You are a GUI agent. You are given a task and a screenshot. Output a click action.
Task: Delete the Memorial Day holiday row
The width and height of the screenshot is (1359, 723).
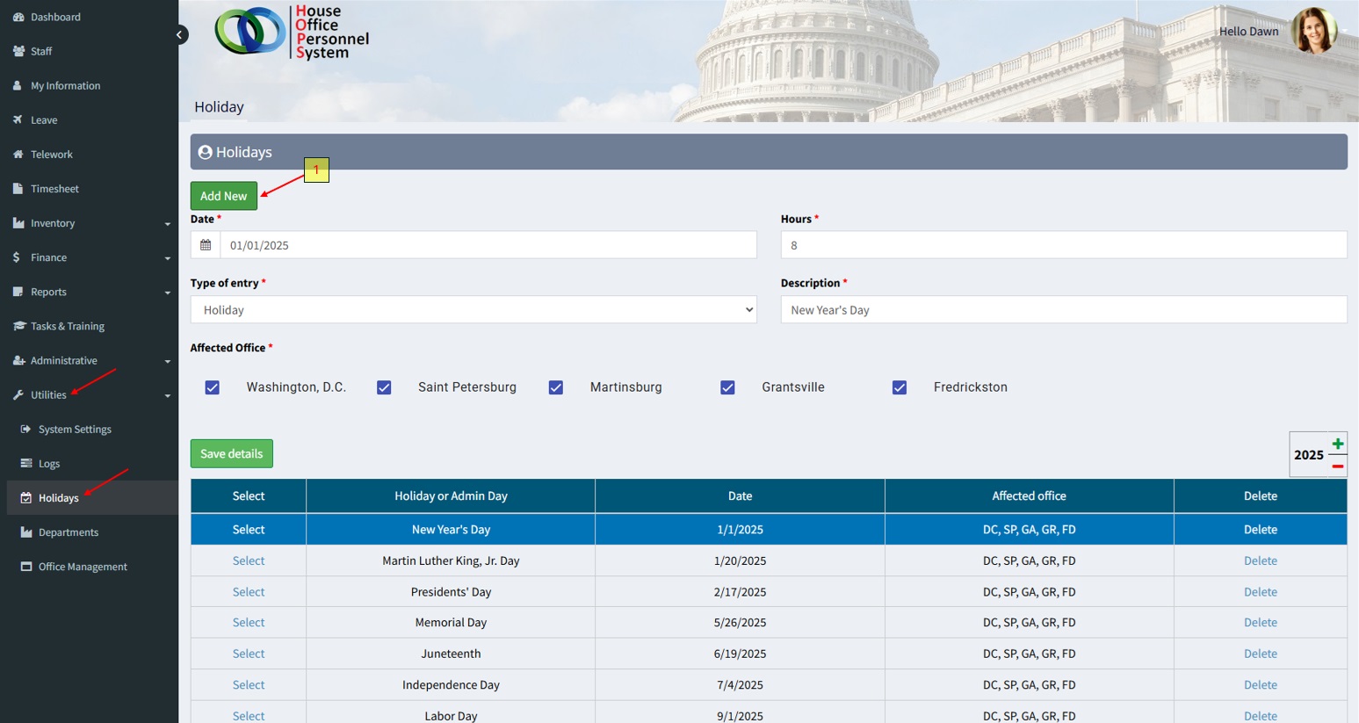(1260, 623)
